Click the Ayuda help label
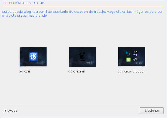The width and height of the screenshot is (167, 118). pos(13,111)
